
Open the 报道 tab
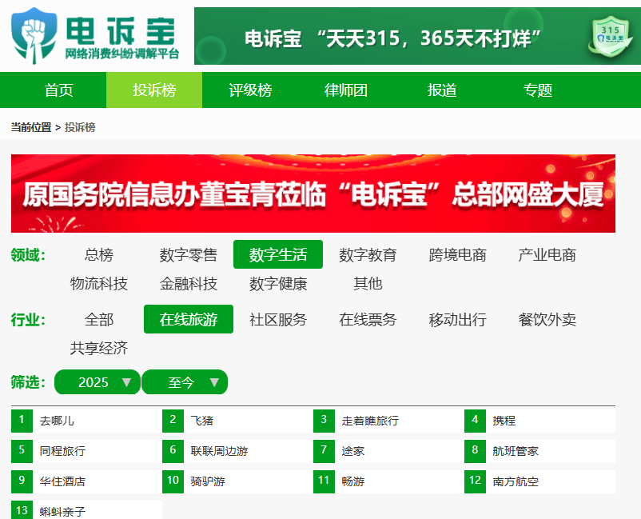click(x=441, y=90)
